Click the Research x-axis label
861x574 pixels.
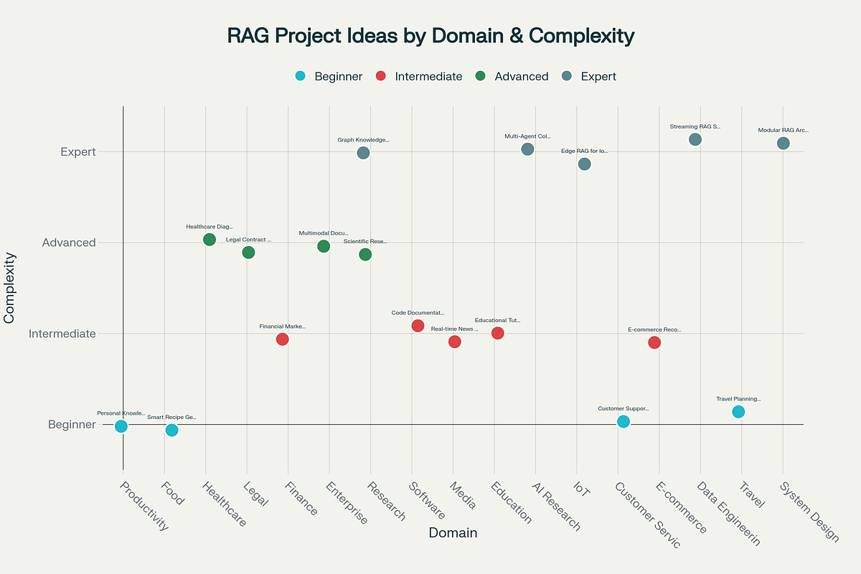(386, 501)
